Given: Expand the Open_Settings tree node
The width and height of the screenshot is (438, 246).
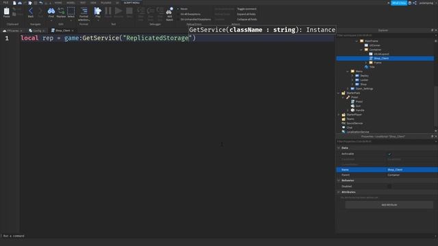Looking at the screenshot, I should (x=348, y=89).
